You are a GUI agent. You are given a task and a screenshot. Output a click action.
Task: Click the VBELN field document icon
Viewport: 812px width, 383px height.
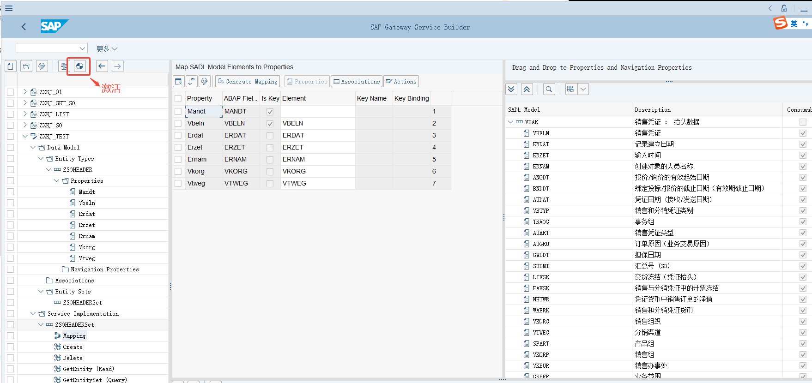click(x=527, y=133)
